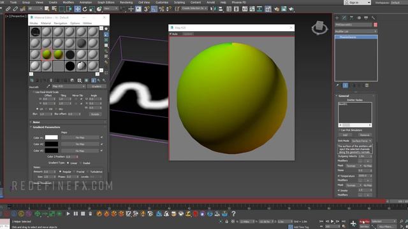408x229 pixels.
Task: Click the Color #3 black swatch
Action: point(51,151)
